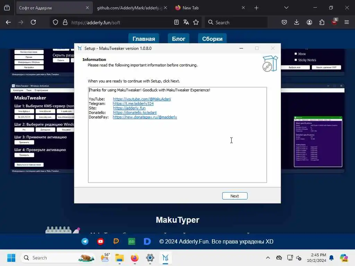Open the Downloads panel

(x=297, y=22)
